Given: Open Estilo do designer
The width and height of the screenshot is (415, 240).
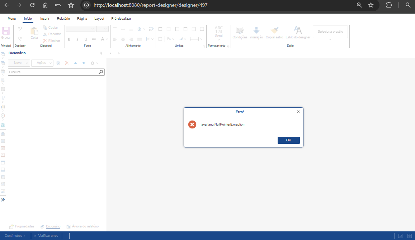Looking at the screenshot, I should click(x=298, y=33).
